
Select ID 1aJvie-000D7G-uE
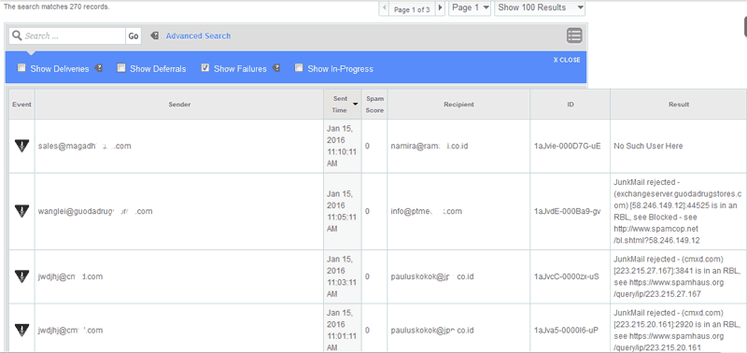[x=568, y=147]
